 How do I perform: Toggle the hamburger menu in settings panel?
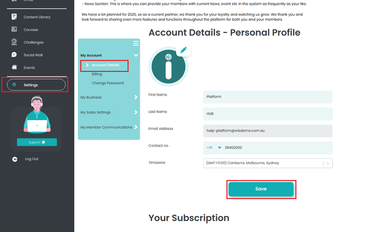click(136, 43)
